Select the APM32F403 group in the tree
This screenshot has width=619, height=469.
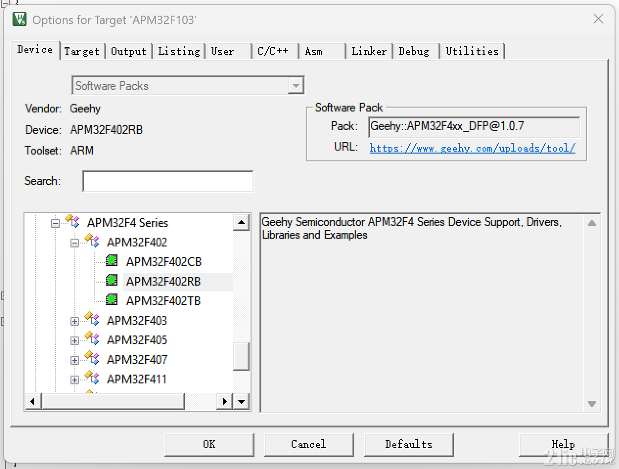[x=137, y=321]
